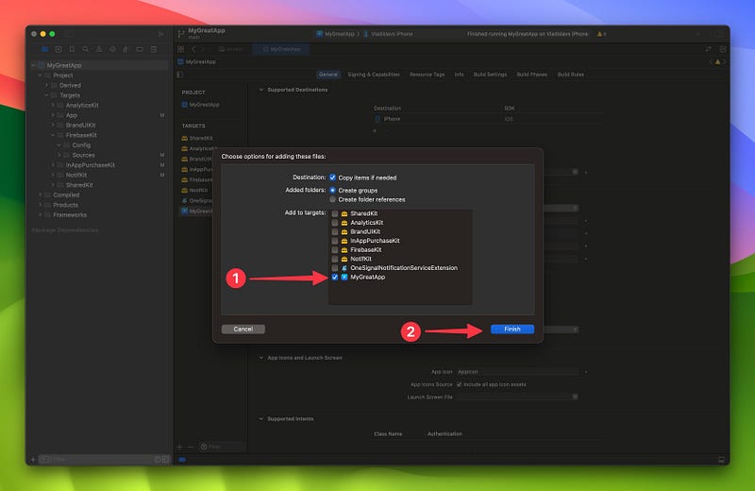Viewport: 755px width, 491px height.
Task: Check the BrandUIKit target box
Action: [x=335, y=231]
